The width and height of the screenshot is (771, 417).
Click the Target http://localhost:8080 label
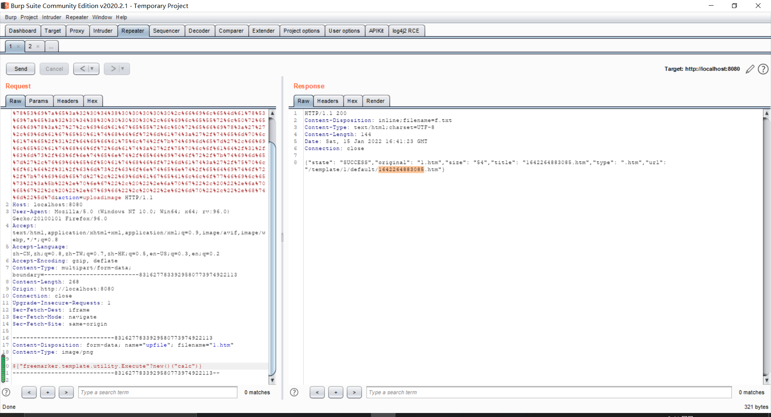(x=702, y=69)
